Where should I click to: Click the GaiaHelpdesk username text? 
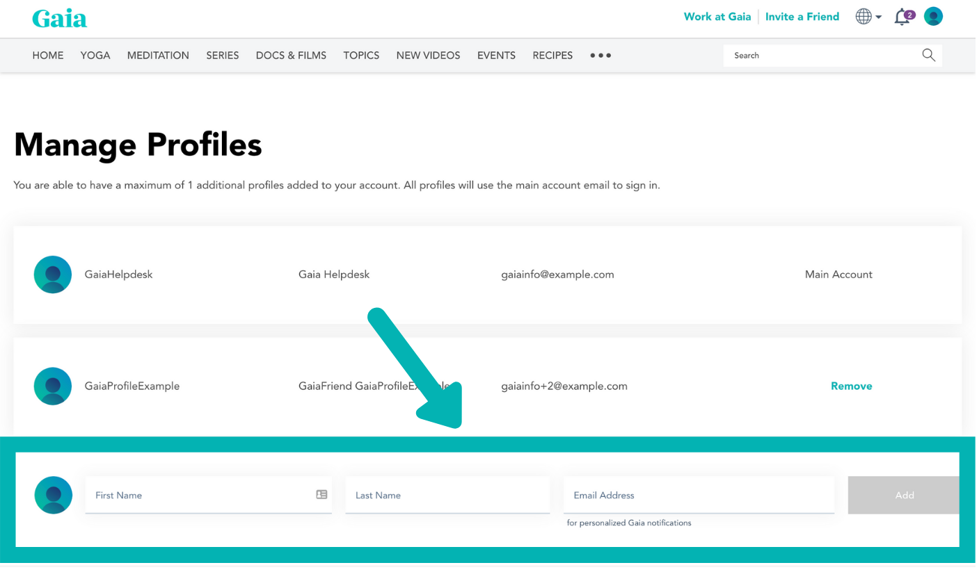pos(118,275)
